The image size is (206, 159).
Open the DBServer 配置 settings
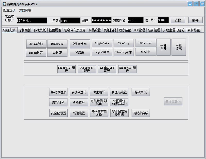(x=66, y=69)
